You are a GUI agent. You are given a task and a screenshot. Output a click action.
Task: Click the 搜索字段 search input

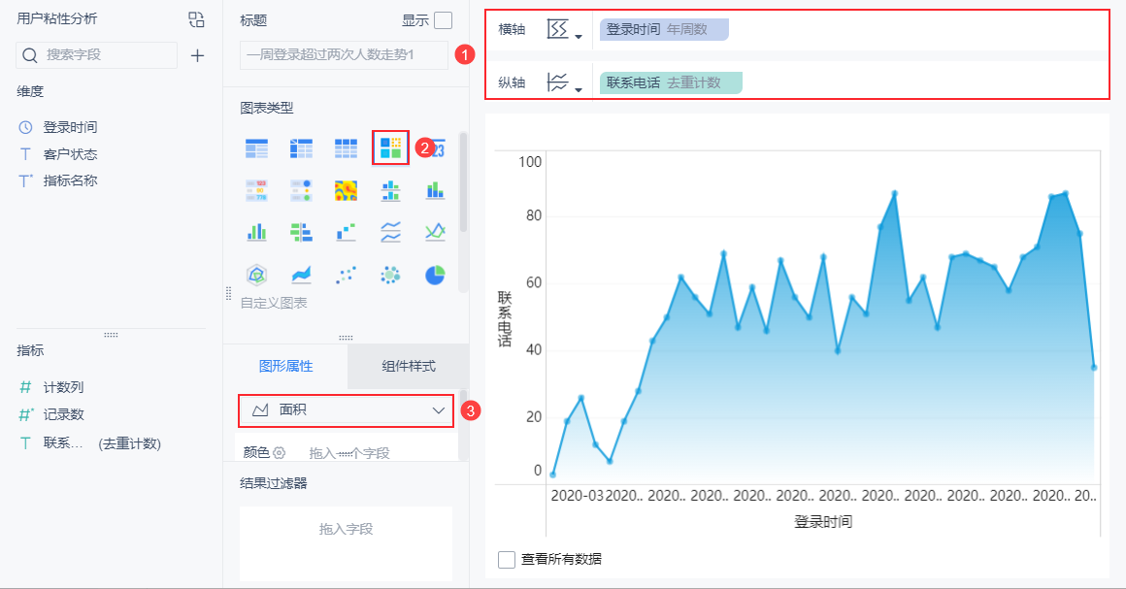tap(97, 55)
